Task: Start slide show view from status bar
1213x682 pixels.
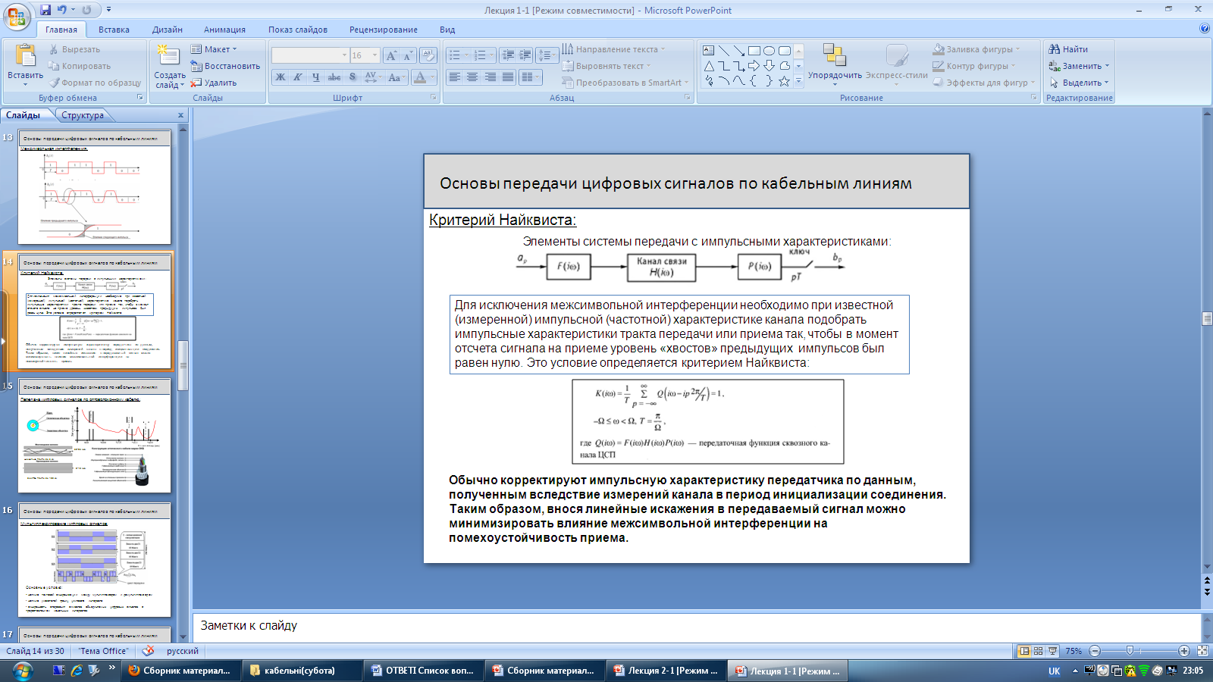Action: [x=1052, y=651]
